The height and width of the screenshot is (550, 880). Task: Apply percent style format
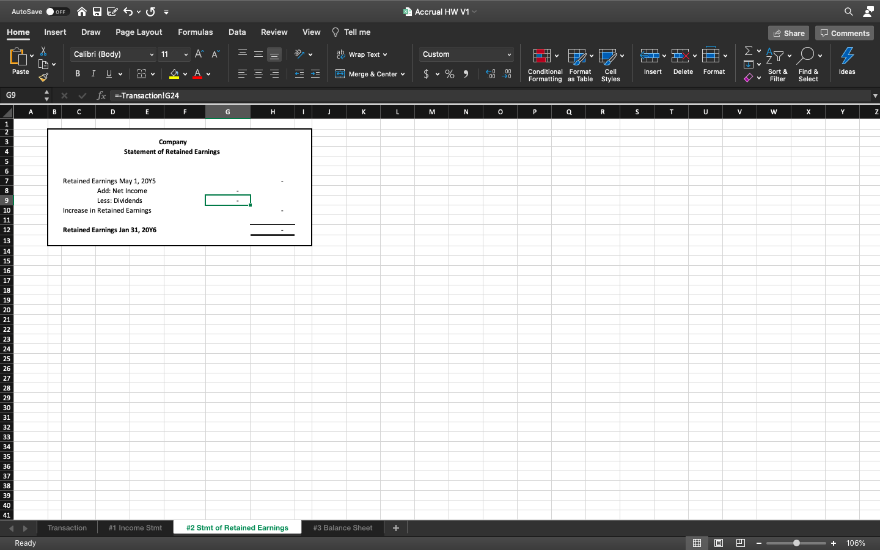[450, 74]
